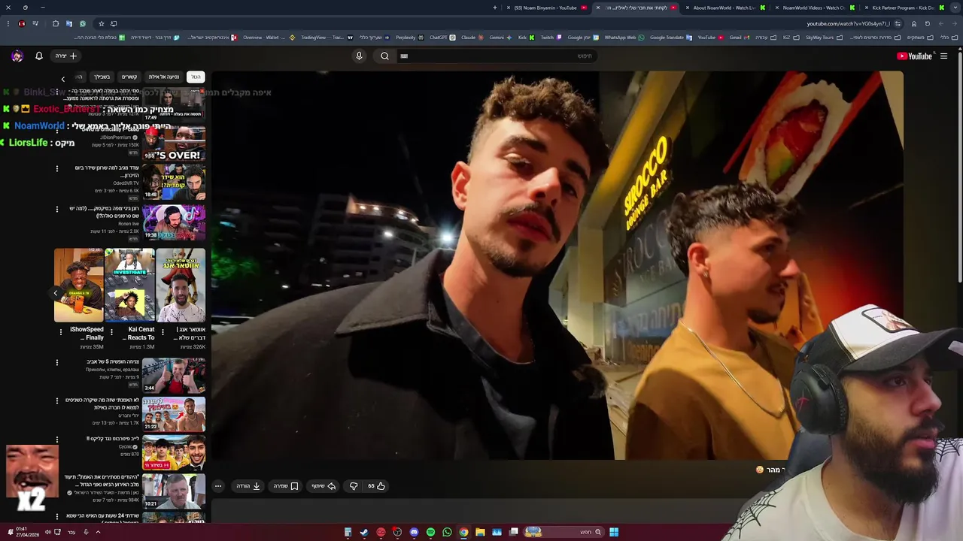The height and width of the screenshot is (541, 963).
Task: Open options menu for JiDion "'S OVER!" video
Action: [56, 129]
